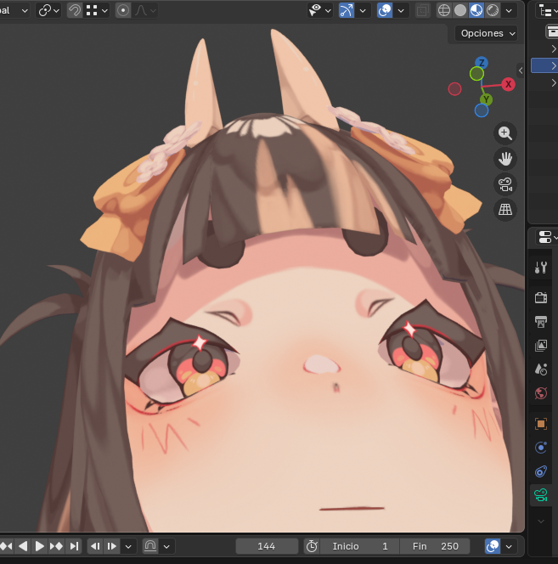Click the step-forward frame button
Viewport: 558px width, 564px height.
point(112,546)
